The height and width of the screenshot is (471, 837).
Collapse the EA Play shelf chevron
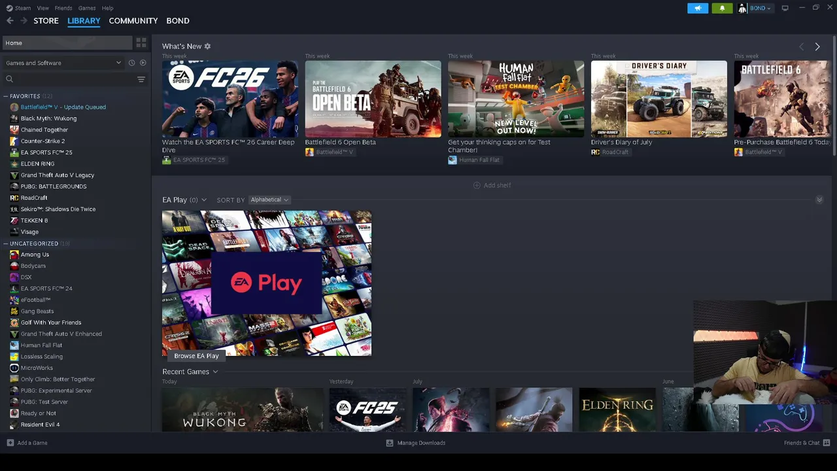[x=819, y=200]
